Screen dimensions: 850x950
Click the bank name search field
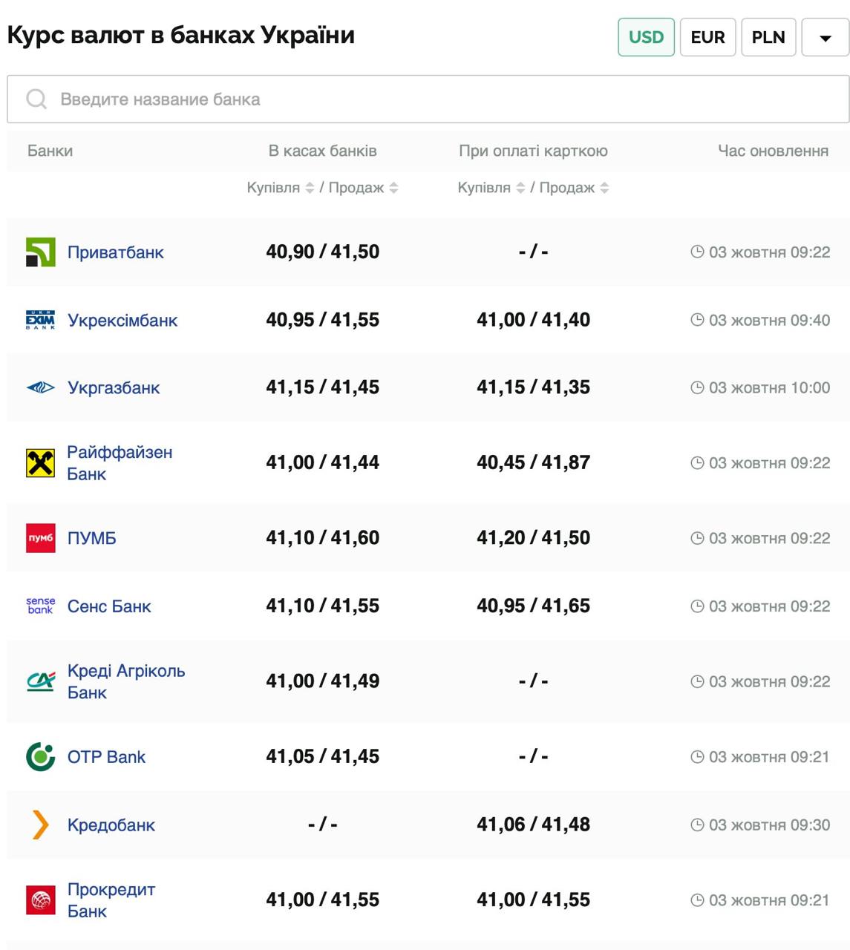pyautogui.click(x=428, y=99)
